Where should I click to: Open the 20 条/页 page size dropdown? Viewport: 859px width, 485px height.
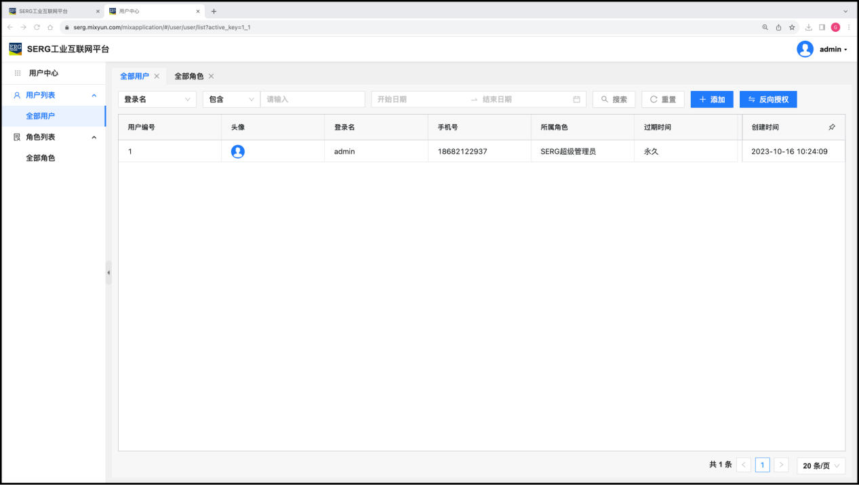(x=820, y=465)
